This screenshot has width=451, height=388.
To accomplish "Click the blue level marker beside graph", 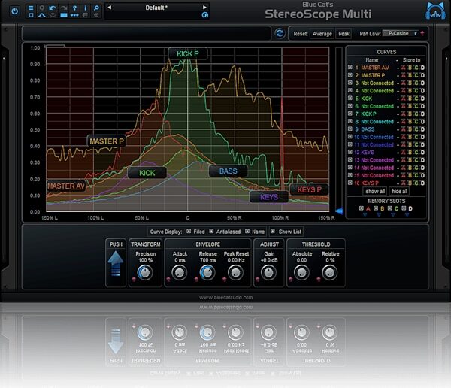I will tap(340, 211).
